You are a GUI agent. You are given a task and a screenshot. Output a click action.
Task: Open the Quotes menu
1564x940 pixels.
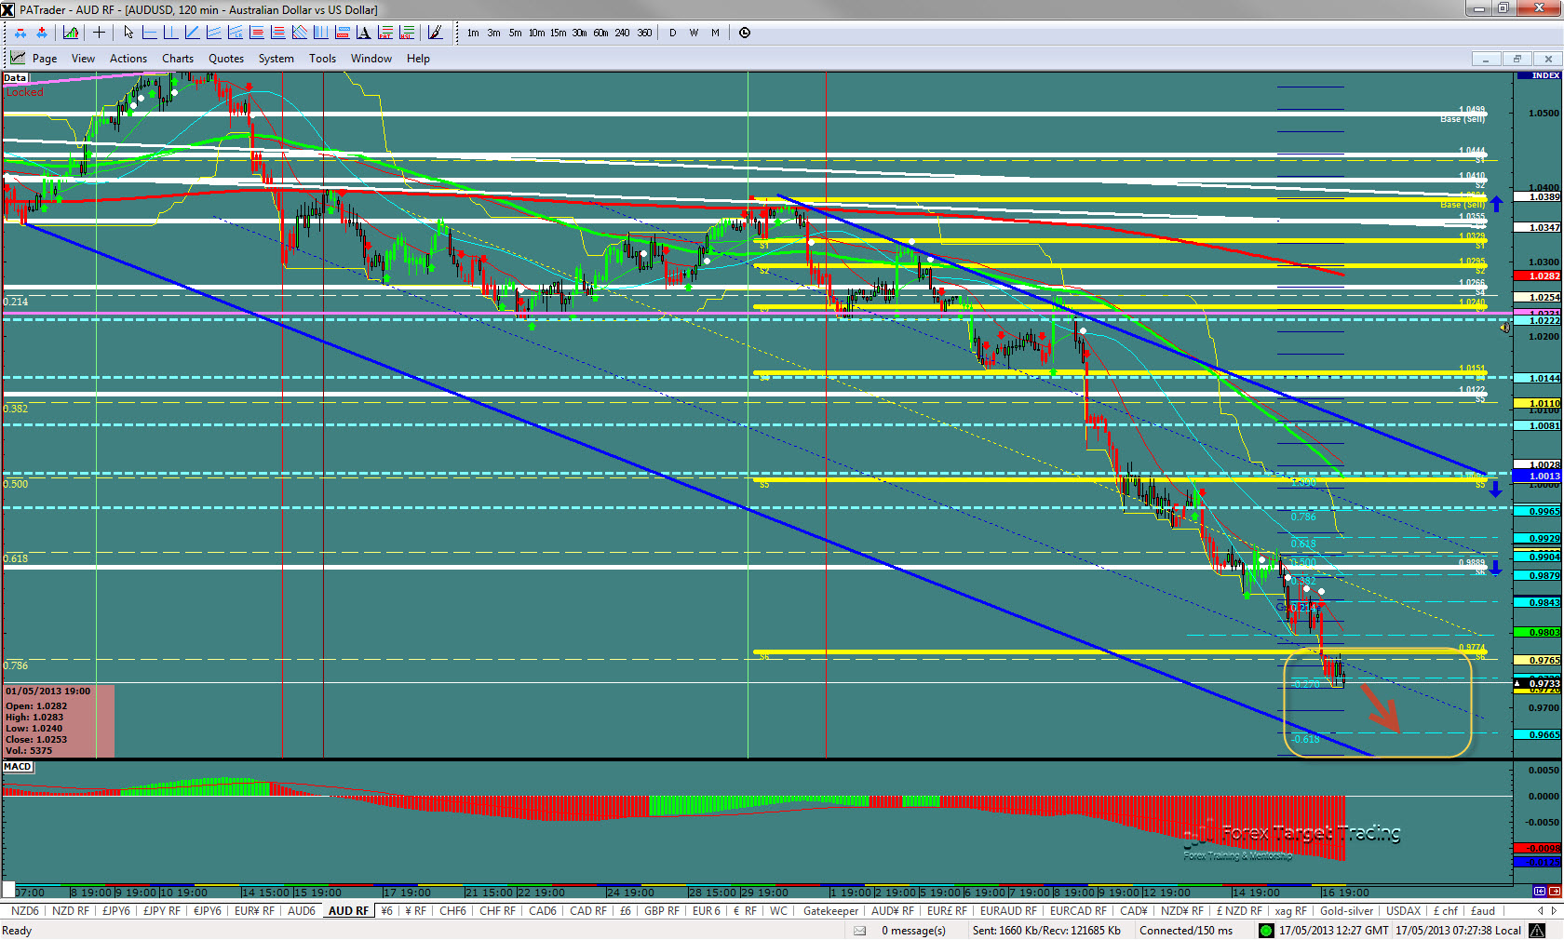tap(226, 58)
